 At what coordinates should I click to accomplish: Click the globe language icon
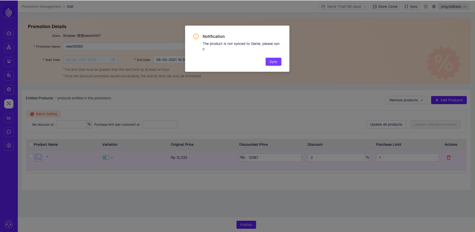click(434, 7)
